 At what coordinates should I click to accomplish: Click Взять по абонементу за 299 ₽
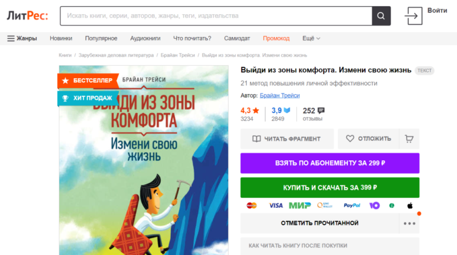(330, 163)
